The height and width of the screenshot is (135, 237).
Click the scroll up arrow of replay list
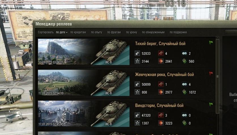(x=217, y=38)
